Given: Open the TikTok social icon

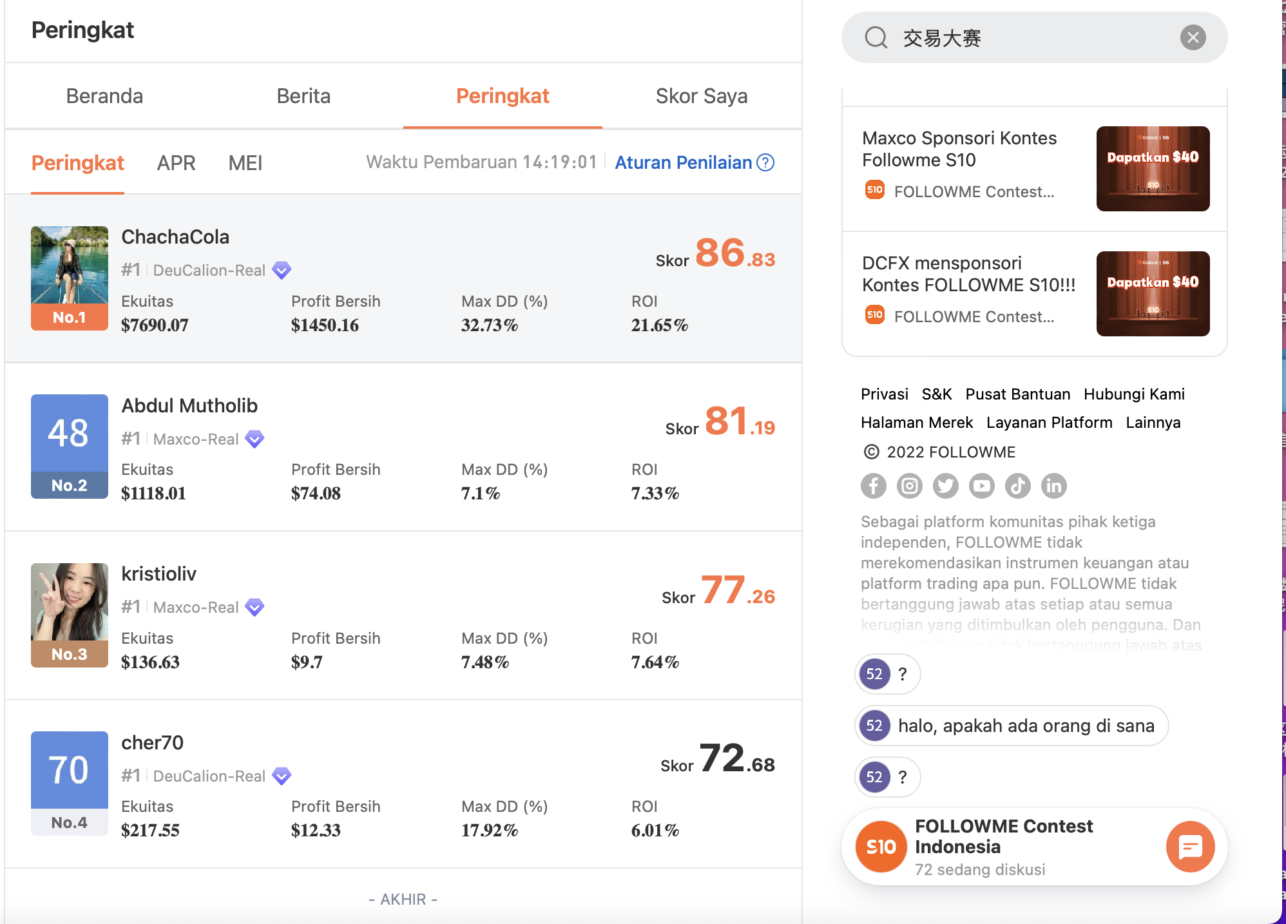Looking at the screenshot, I should pyautogui.click(x=1018, y=486).
